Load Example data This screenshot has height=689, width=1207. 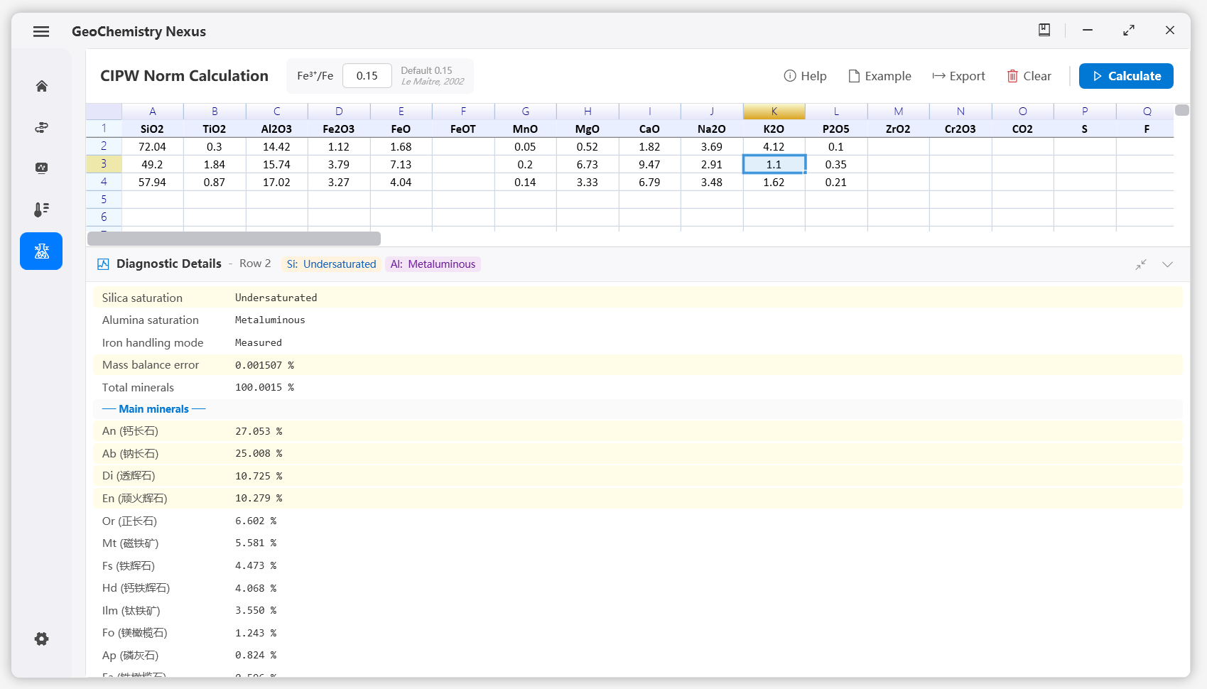[879, 76]
